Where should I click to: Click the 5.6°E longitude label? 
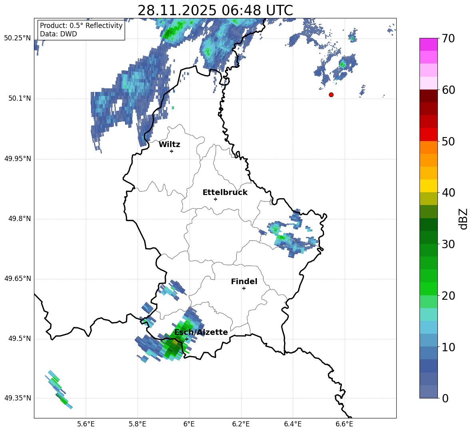pyautogui.click(x=86, y=424)
